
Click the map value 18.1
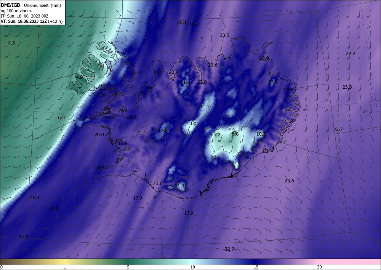pos(35,198)
